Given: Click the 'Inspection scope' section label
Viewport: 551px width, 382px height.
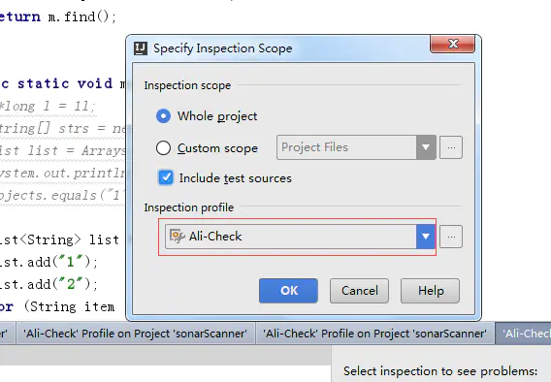Looking at the screenshot, I should (x=187, y=85).
